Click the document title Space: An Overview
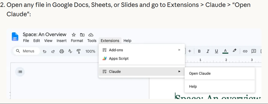This screenshot has height=104, width=268. (44, 34)
